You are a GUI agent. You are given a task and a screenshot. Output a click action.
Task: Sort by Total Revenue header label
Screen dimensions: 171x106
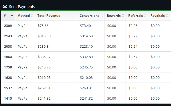[x=49, y=16]
